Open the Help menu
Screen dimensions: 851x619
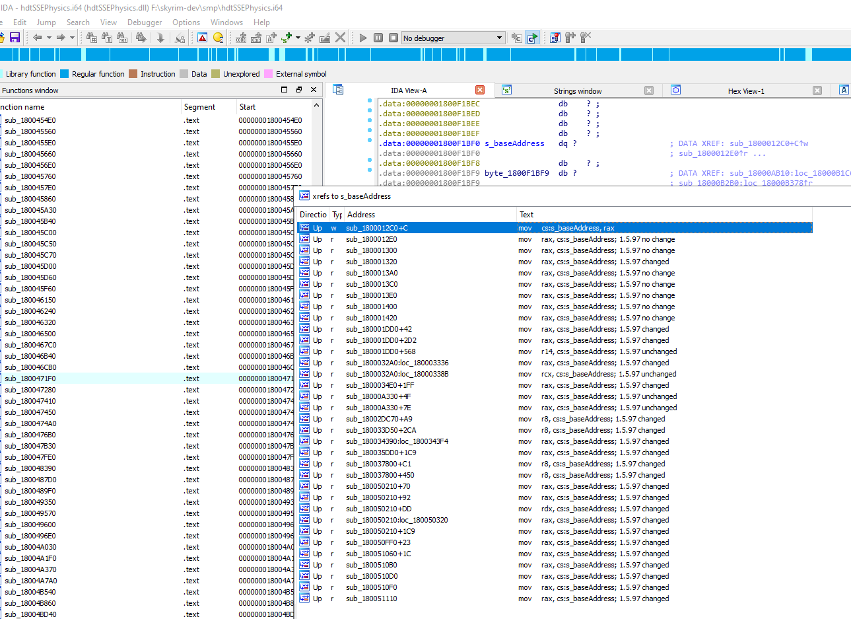point(261,22)
